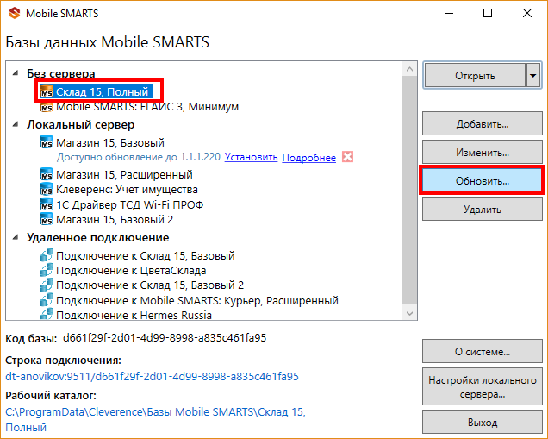The height and width of the screenshot is (439, 548).
Task: Click the list scrollbar down arrow
Action: click(409, 313)
